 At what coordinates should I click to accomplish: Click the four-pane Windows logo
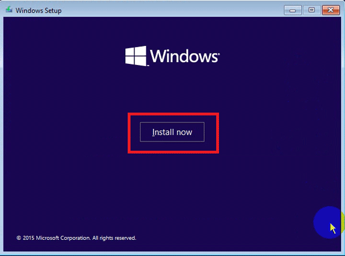[136, 56]
